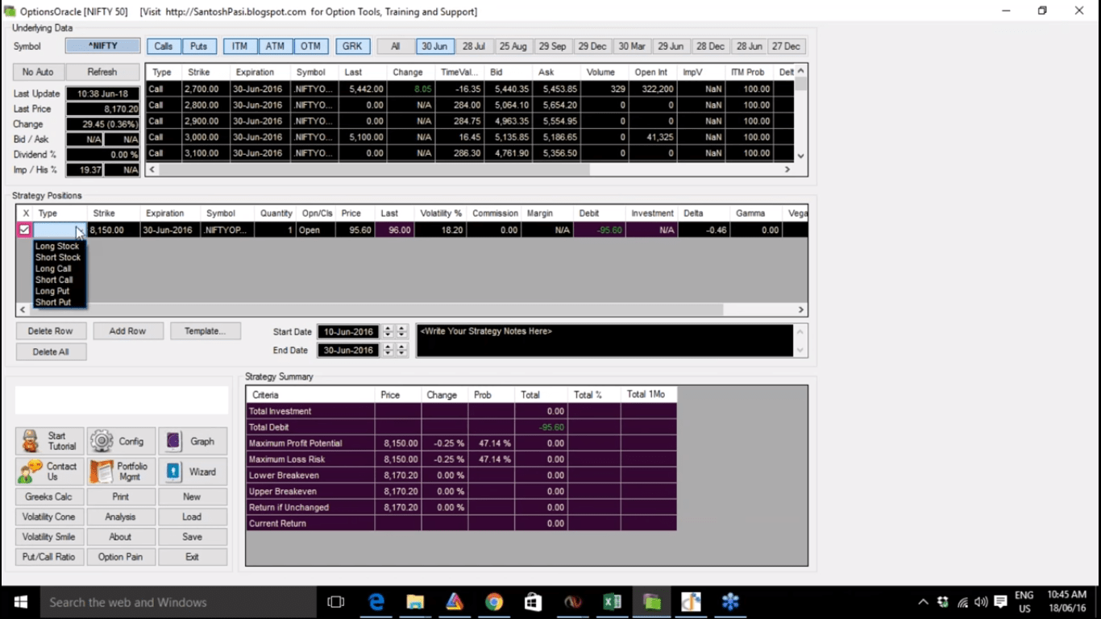Toggle the ITM filter
This screenshot has width=1101, height=619.
point(239,46)
